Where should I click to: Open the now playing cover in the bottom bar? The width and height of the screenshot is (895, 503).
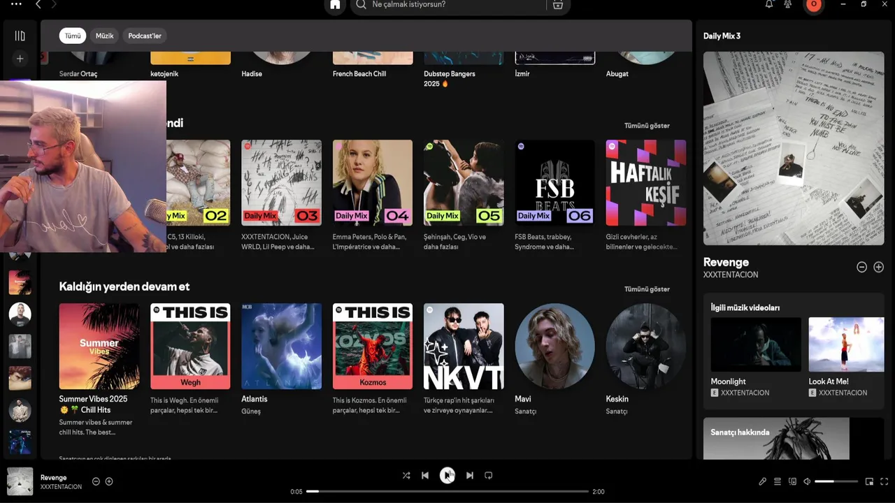coord(20,481)
